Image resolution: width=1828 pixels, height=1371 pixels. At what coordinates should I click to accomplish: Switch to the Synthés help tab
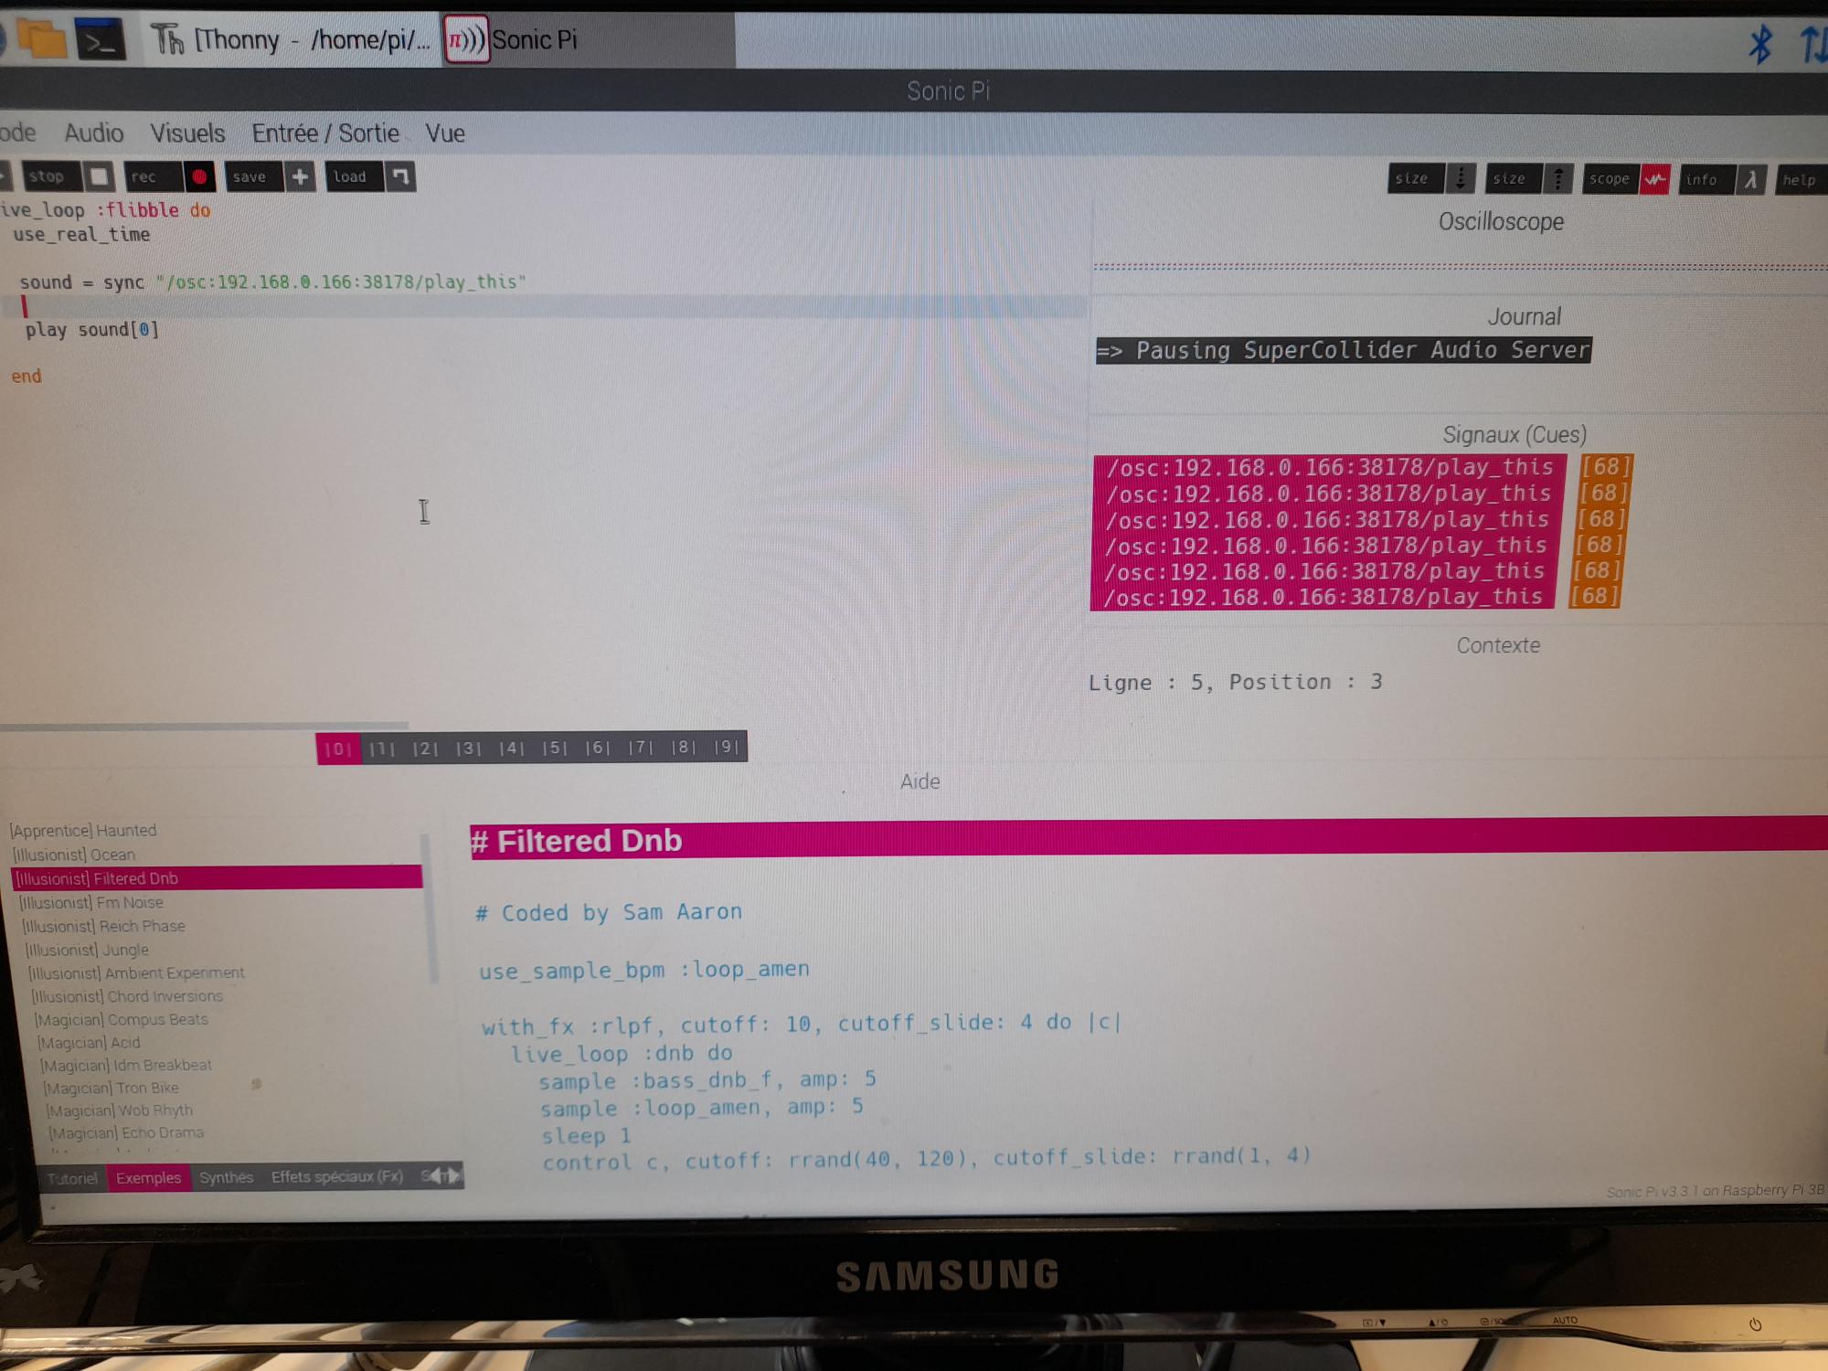click(x=226, y=1177)
